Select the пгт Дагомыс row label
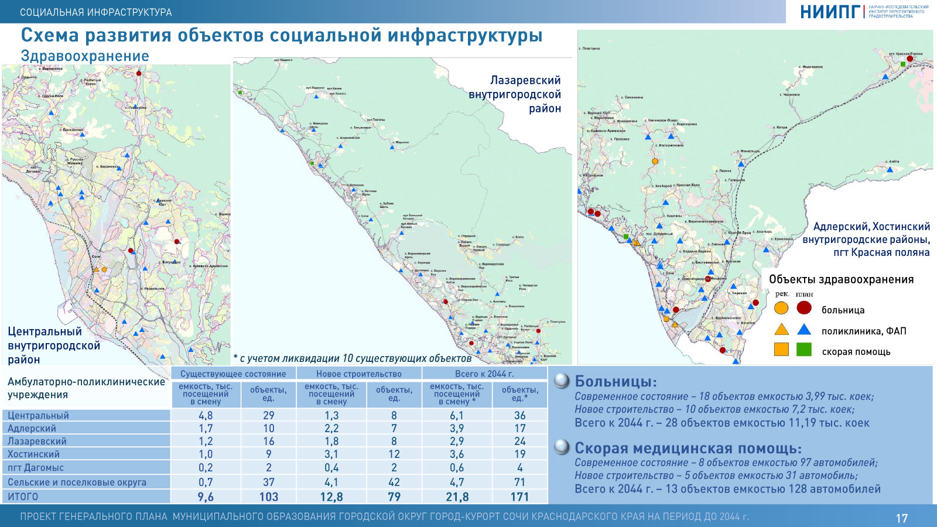Image resolution: width=937 pixels, height=527 pixels. point(36,467)
